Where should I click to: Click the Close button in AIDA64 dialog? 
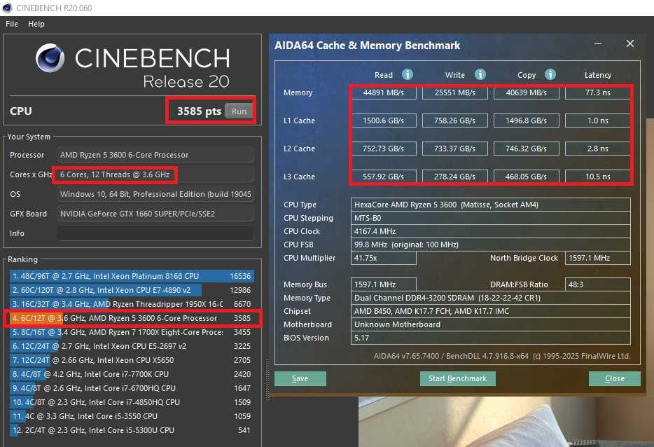pyautogui.click(x=614, y=378)
